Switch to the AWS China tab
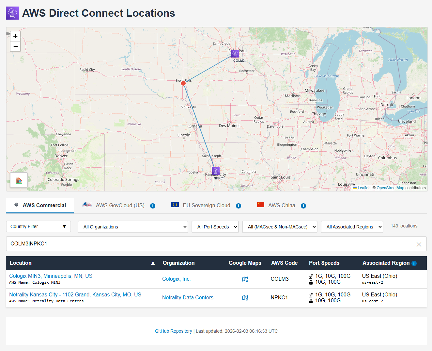This screenshot has height=351, width=432. (x=281, y=205)
